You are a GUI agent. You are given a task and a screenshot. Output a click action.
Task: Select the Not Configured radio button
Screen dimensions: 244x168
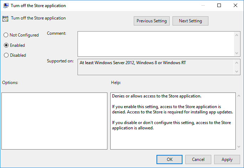[x=6, y=35]
